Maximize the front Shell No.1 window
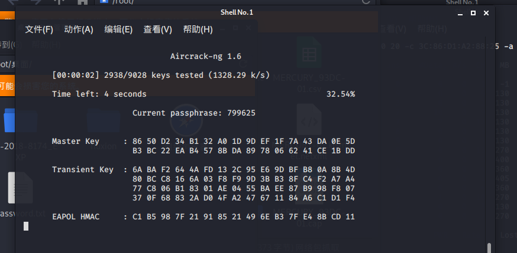Viewport: 517px width, 253px height. tap(473, 13)
